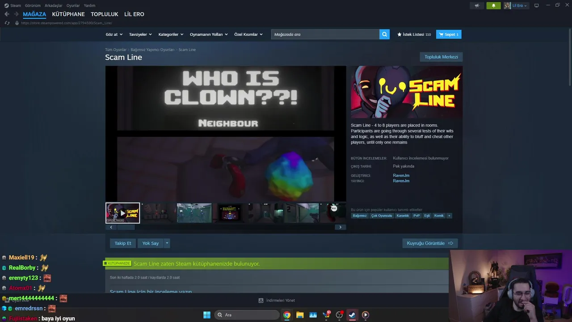Image resolution: width=572 pixels, height=322 pixels.
Task: Reload the store page
Action: 7,23
